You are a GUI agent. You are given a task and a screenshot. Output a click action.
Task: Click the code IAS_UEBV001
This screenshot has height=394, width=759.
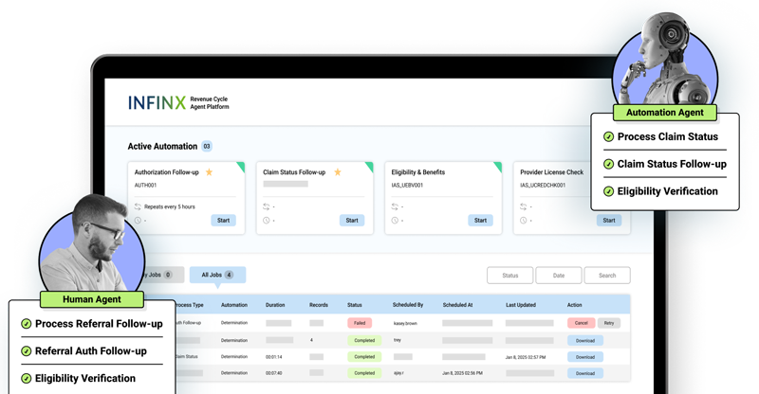pyautogui.click(x=407, y=185)
